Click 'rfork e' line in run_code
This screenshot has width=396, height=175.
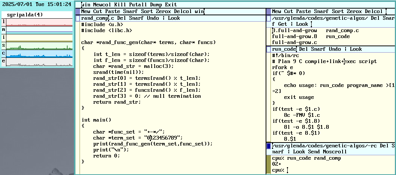[x=282, y=67]
